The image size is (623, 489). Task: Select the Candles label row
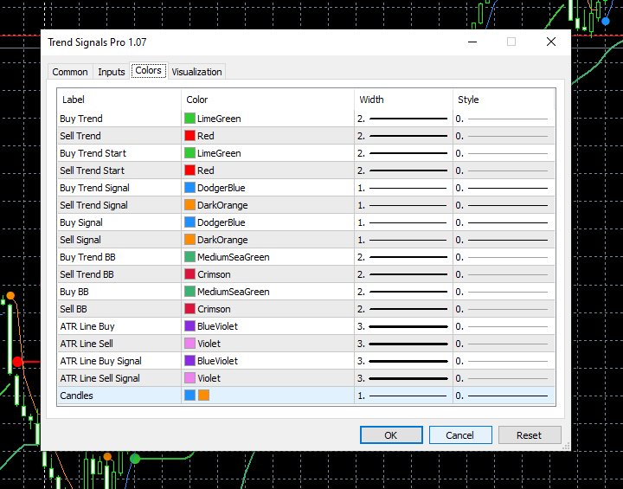pos(76,396)
